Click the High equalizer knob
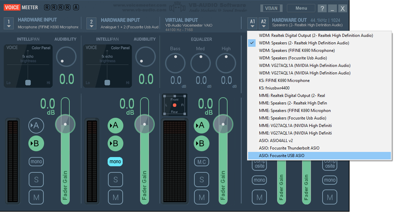The width and height of the screenshot is (395, 212). point(226,63)
